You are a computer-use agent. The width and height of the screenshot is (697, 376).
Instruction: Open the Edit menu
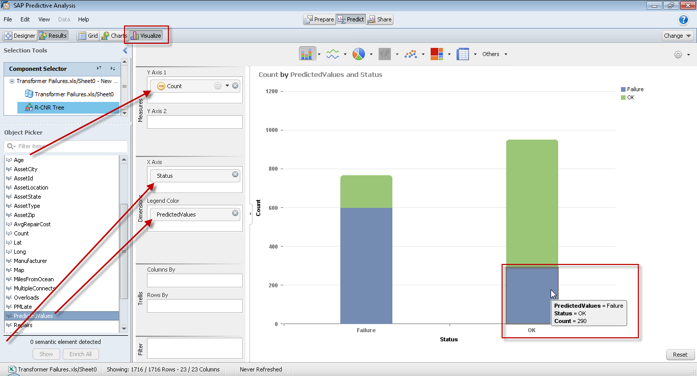click(25, 19)
